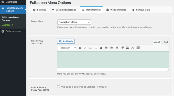Insert a numbered list
Screen dimensions: 174x96
(96, 48)
